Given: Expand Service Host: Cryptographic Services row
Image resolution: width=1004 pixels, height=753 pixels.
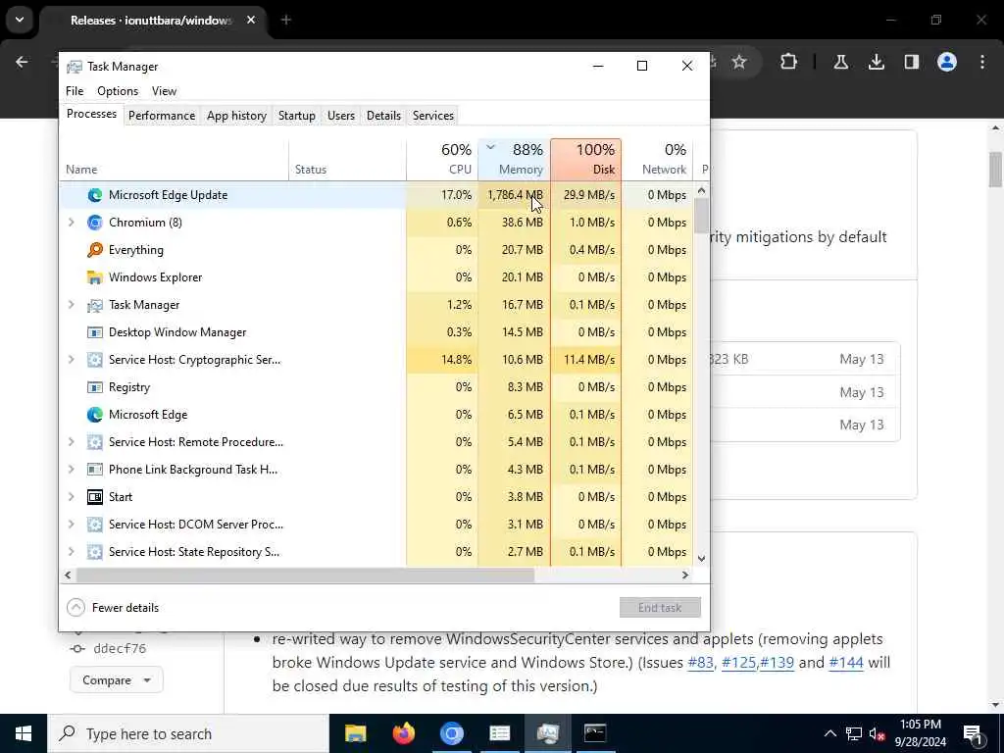Looking at the screenshot, I should (x=71, y=360).
